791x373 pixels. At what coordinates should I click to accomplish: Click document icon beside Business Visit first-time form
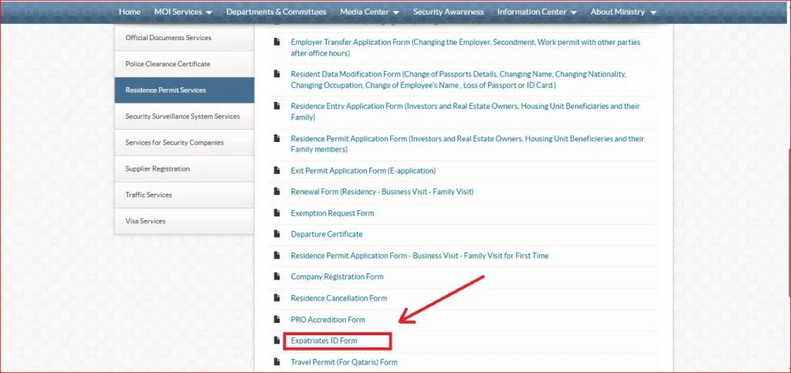click(277, 256)
